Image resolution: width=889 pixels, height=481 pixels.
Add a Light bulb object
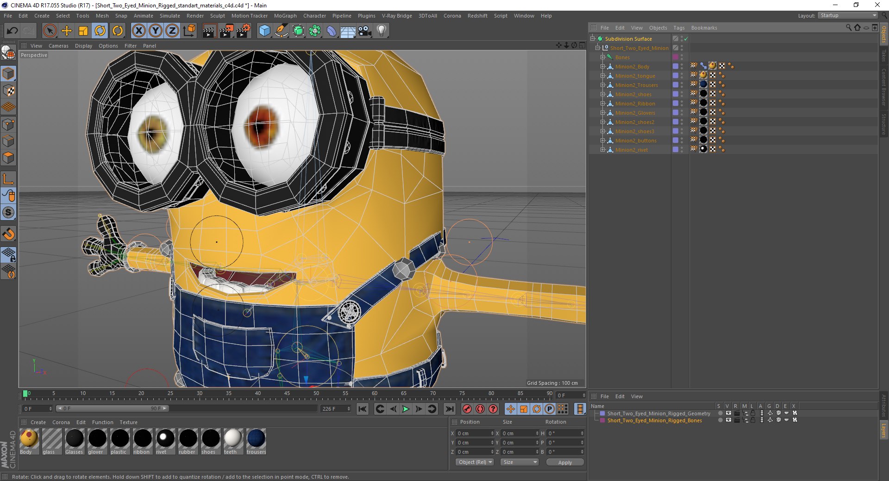coord(382,31)
